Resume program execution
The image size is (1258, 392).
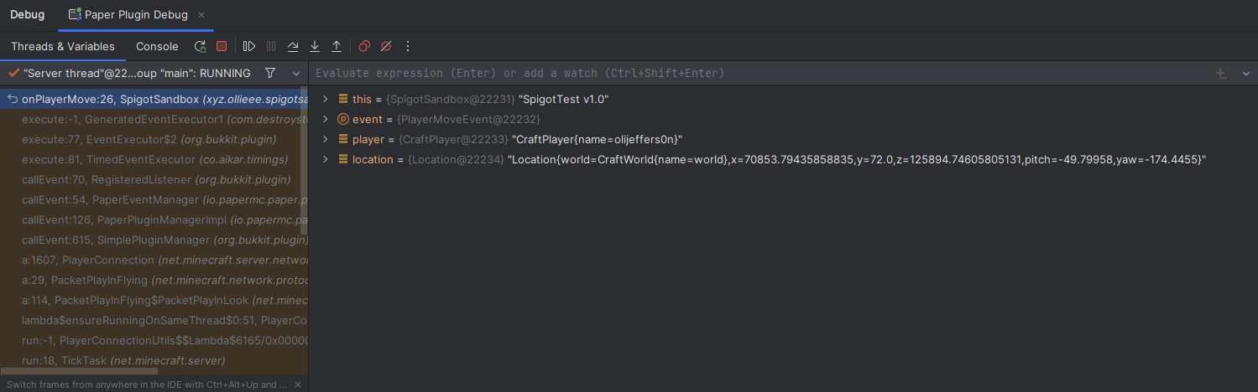249,47
